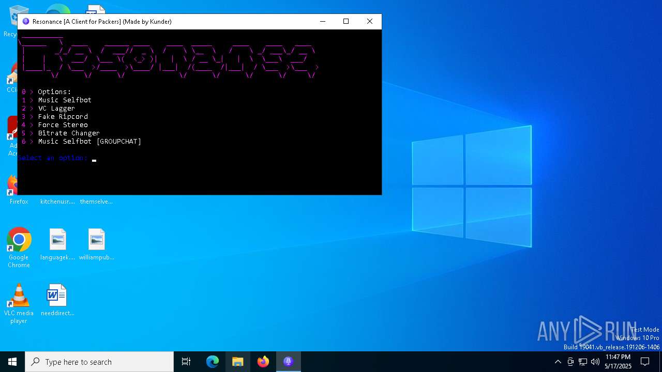The image size is (662, 372).
Task: Select the languagek... image file on desktop
Action: click(57, 244)
